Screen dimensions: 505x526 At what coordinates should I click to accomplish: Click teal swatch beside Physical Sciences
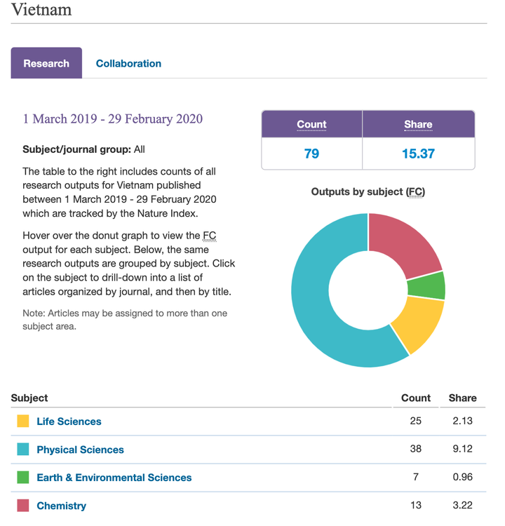click(23, 450)
